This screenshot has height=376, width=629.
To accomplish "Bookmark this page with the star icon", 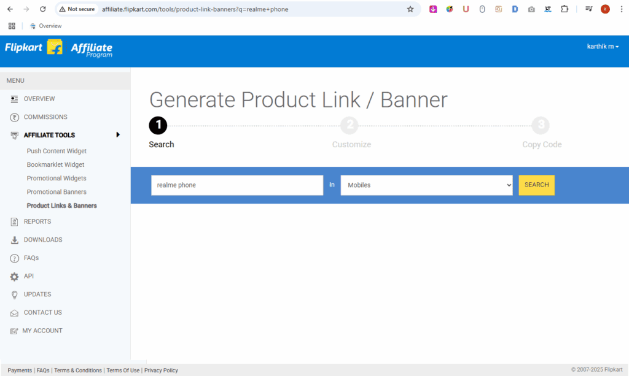I will 410,9.
